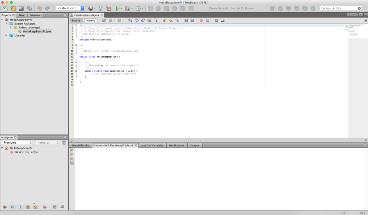Click Toggle Bookmark icon

(177, 21)
